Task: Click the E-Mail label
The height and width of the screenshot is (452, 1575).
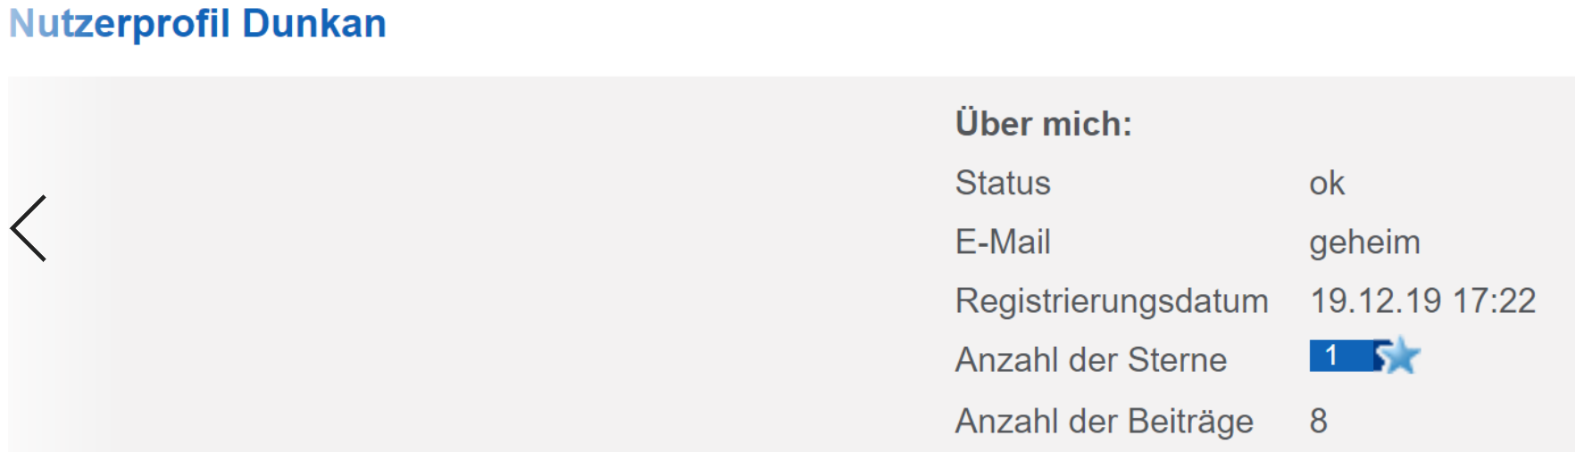Action: coord(1003,242)
